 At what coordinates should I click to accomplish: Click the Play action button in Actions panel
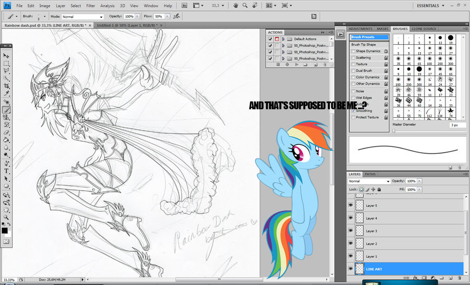pos(297,65)
